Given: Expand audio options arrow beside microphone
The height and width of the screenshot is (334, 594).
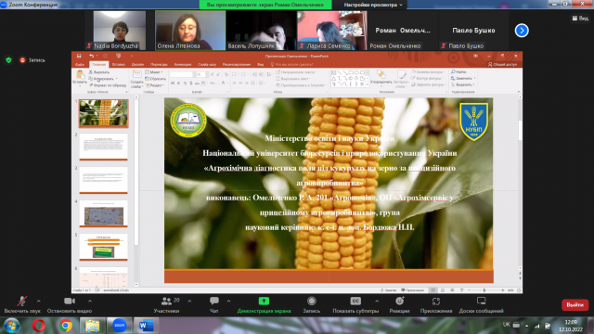Looking at the screenshot, I should 39,301.
